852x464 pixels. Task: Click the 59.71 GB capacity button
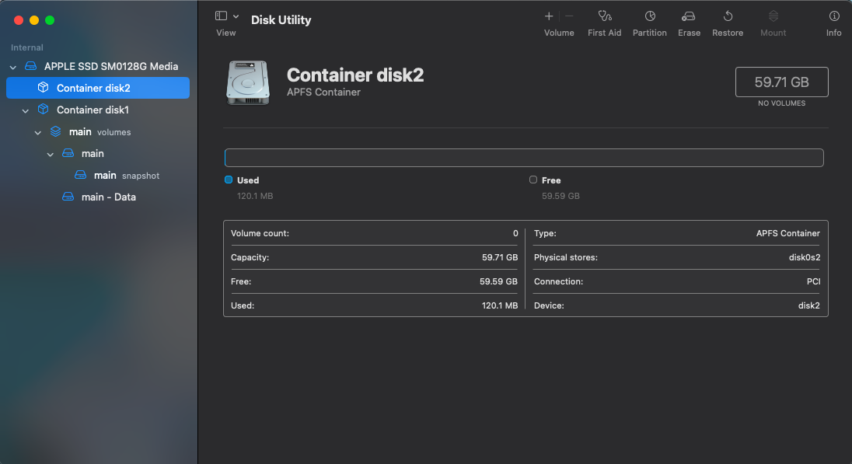(781, 81)
